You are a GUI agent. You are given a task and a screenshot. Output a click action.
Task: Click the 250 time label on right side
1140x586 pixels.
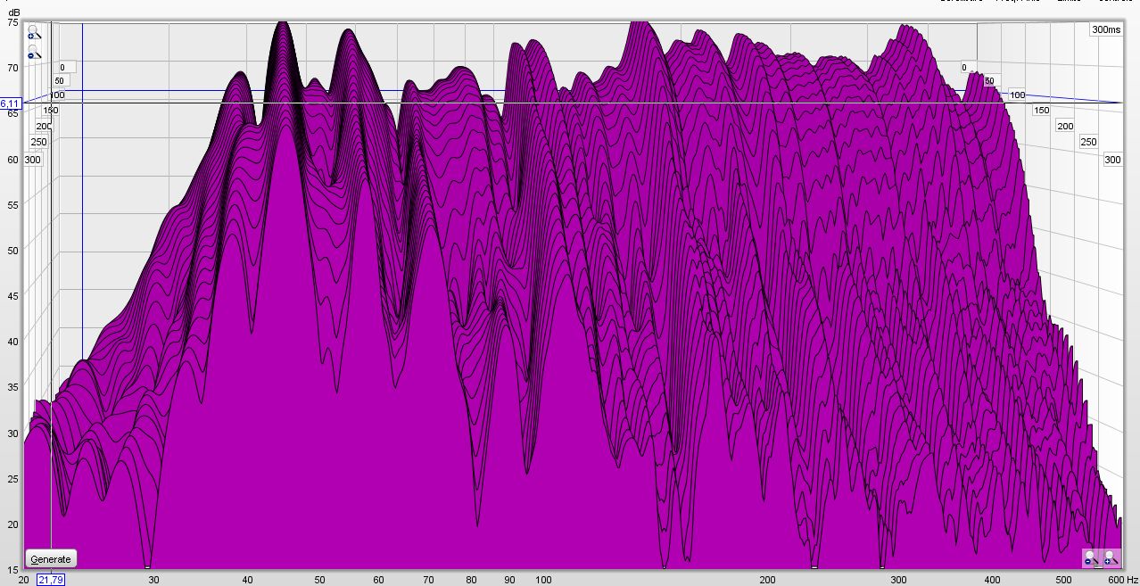1088,142
